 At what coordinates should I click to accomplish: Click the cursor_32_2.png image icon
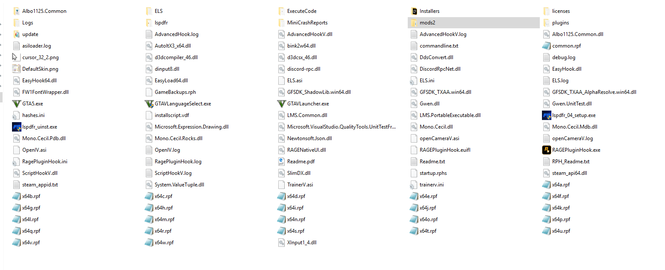click(16, 57)
